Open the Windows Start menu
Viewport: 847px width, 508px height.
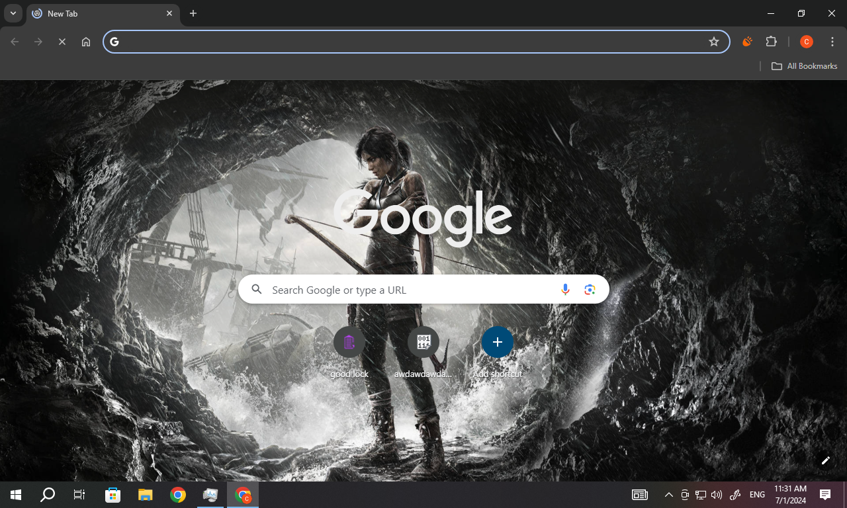16,495
